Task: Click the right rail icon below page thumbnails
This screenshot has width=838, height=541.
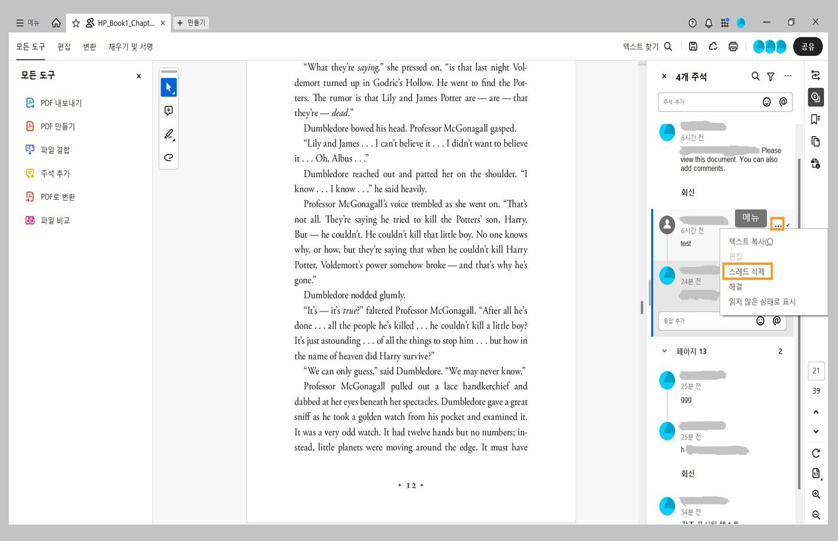Action: pyautogui.click(x=816, y=163)
